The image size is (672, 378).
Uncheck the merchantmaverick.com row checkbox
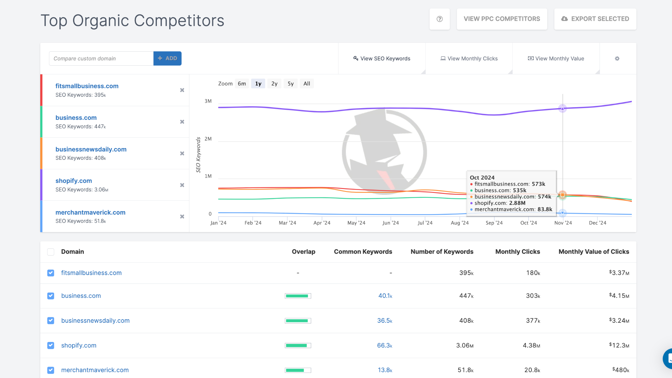51,370
